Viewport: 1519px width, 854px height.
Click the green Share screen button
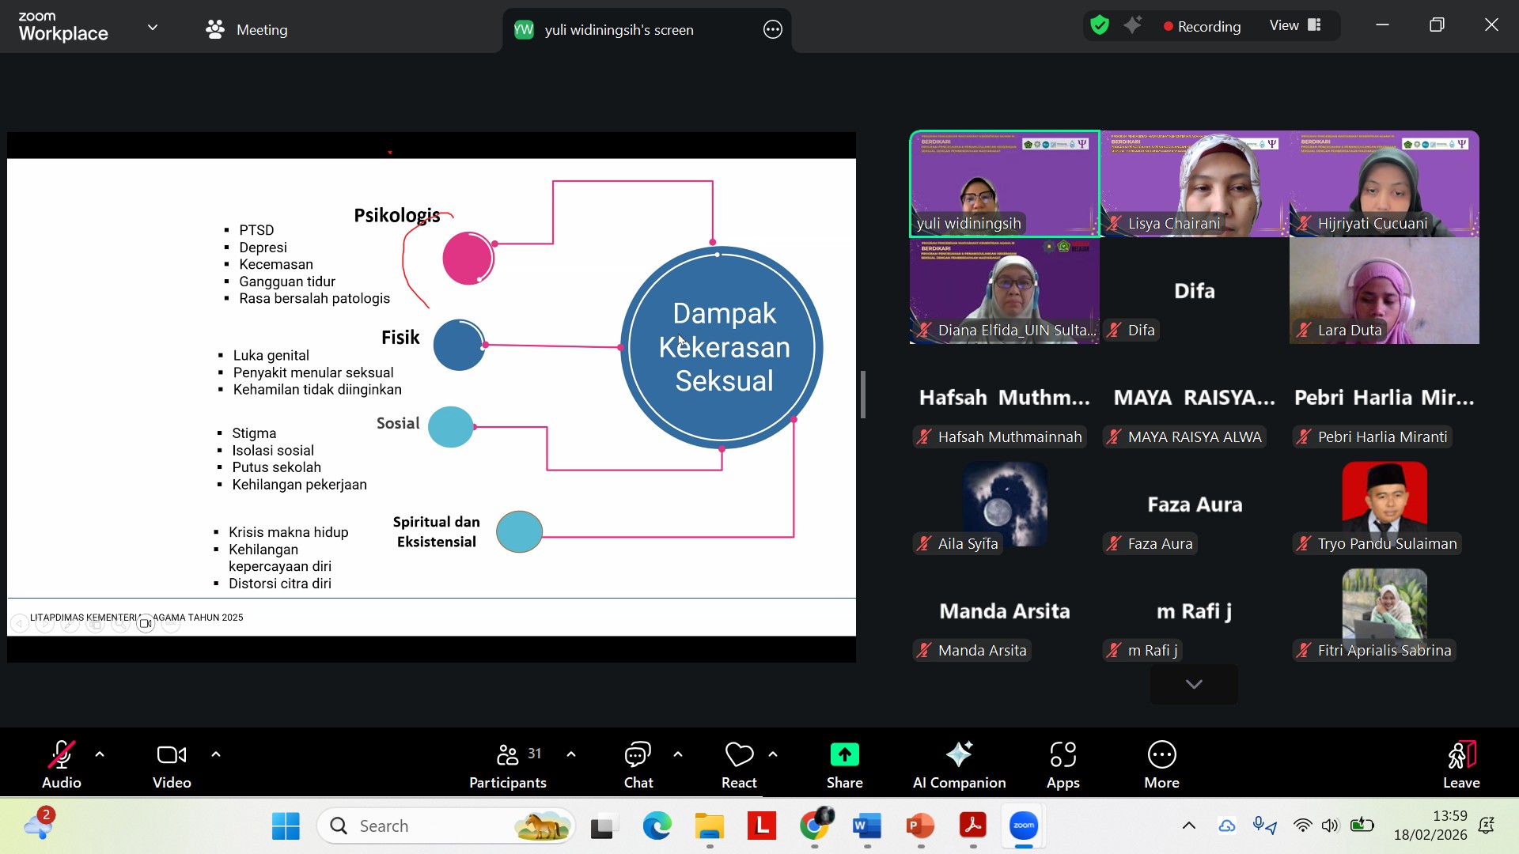(x=844, y=765)
